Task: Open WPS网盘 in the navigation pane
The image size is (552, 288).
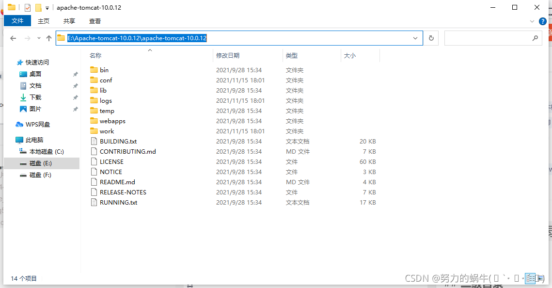Action: tap(38, 124)
